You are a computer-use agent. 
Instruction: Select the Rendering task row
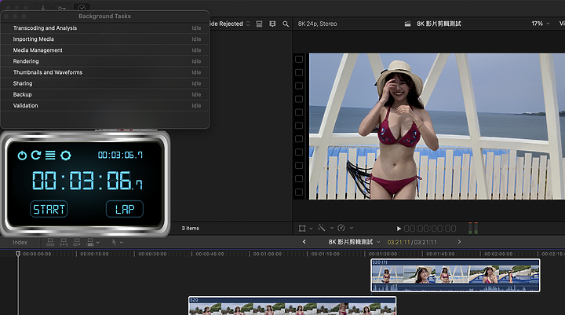click(x=105, y=61)
